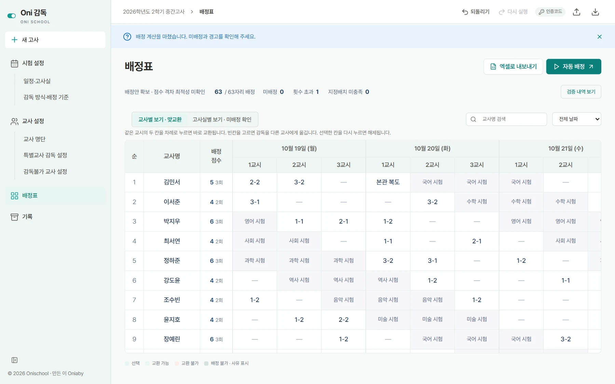Select 이서준's 3-1 assignment cell
This screenshot has height=384, width=615.
point(255,202)
